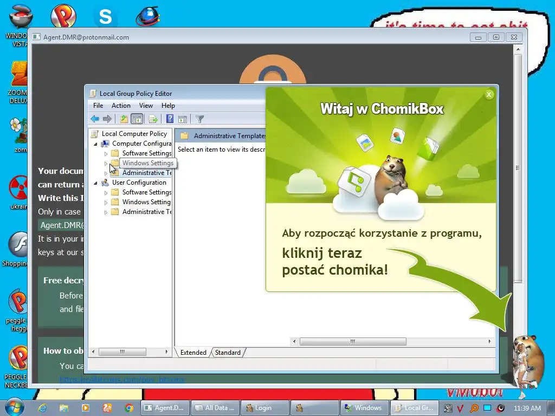Collapse the User Configuration node arrow
The image size is (555, 416).
point(95,183)
